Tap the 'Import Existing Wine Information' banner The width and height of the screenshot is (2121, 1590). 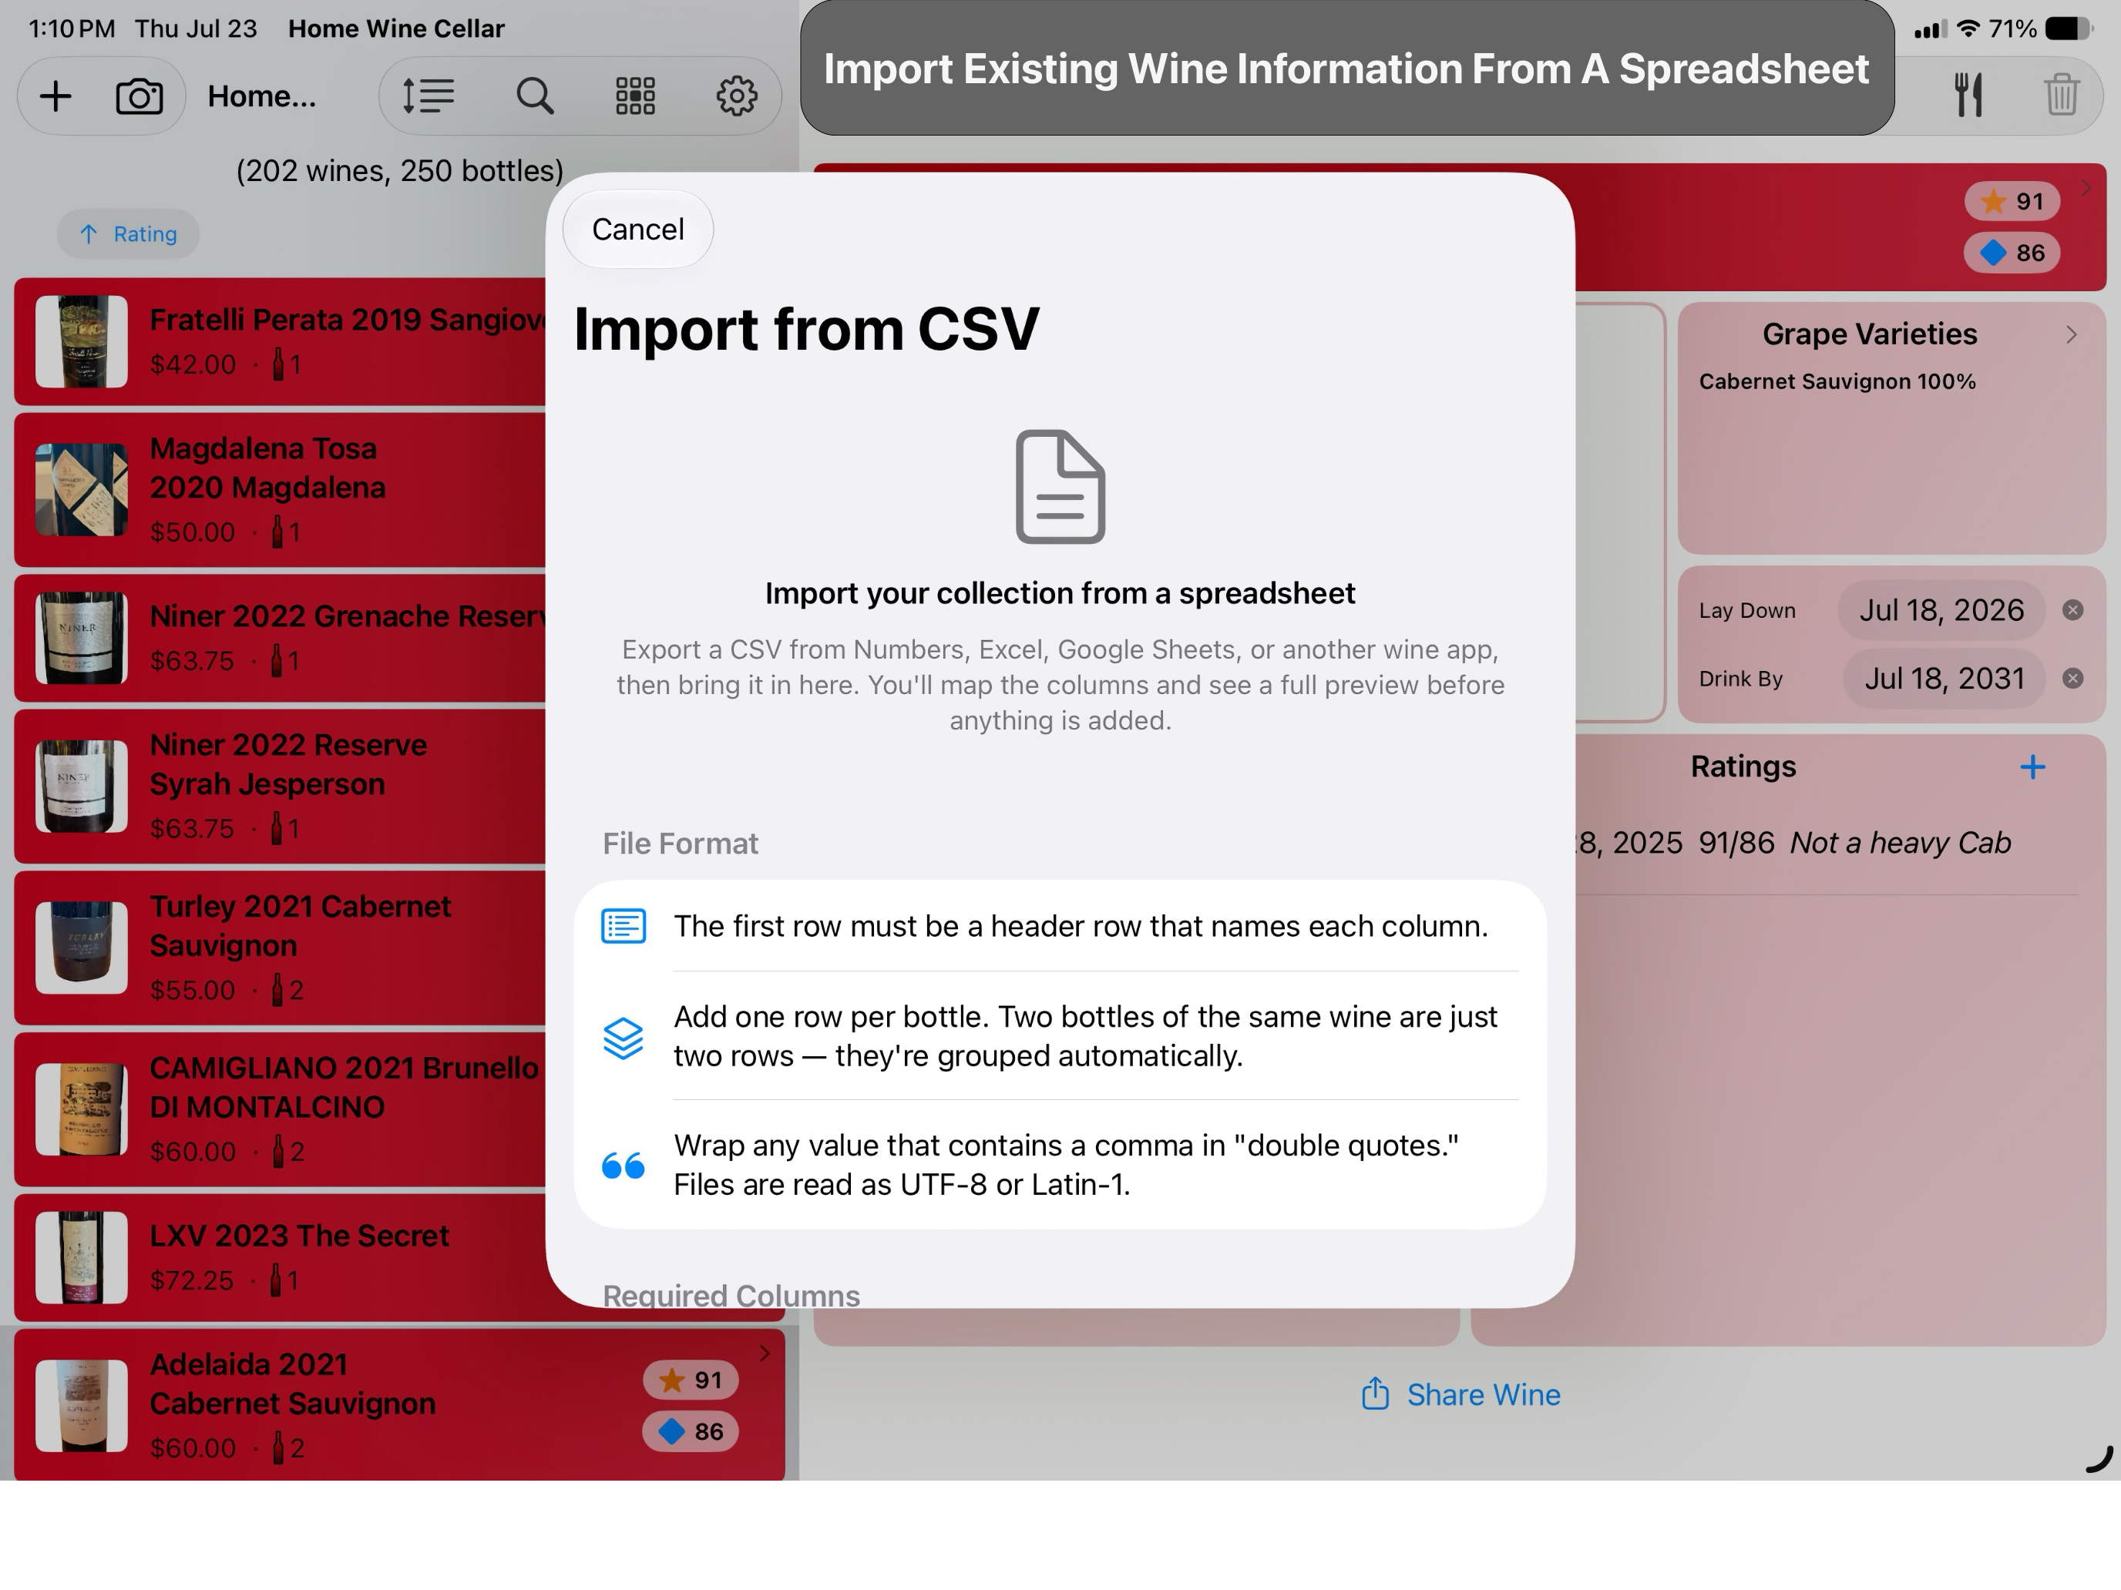coord(1346,69)
